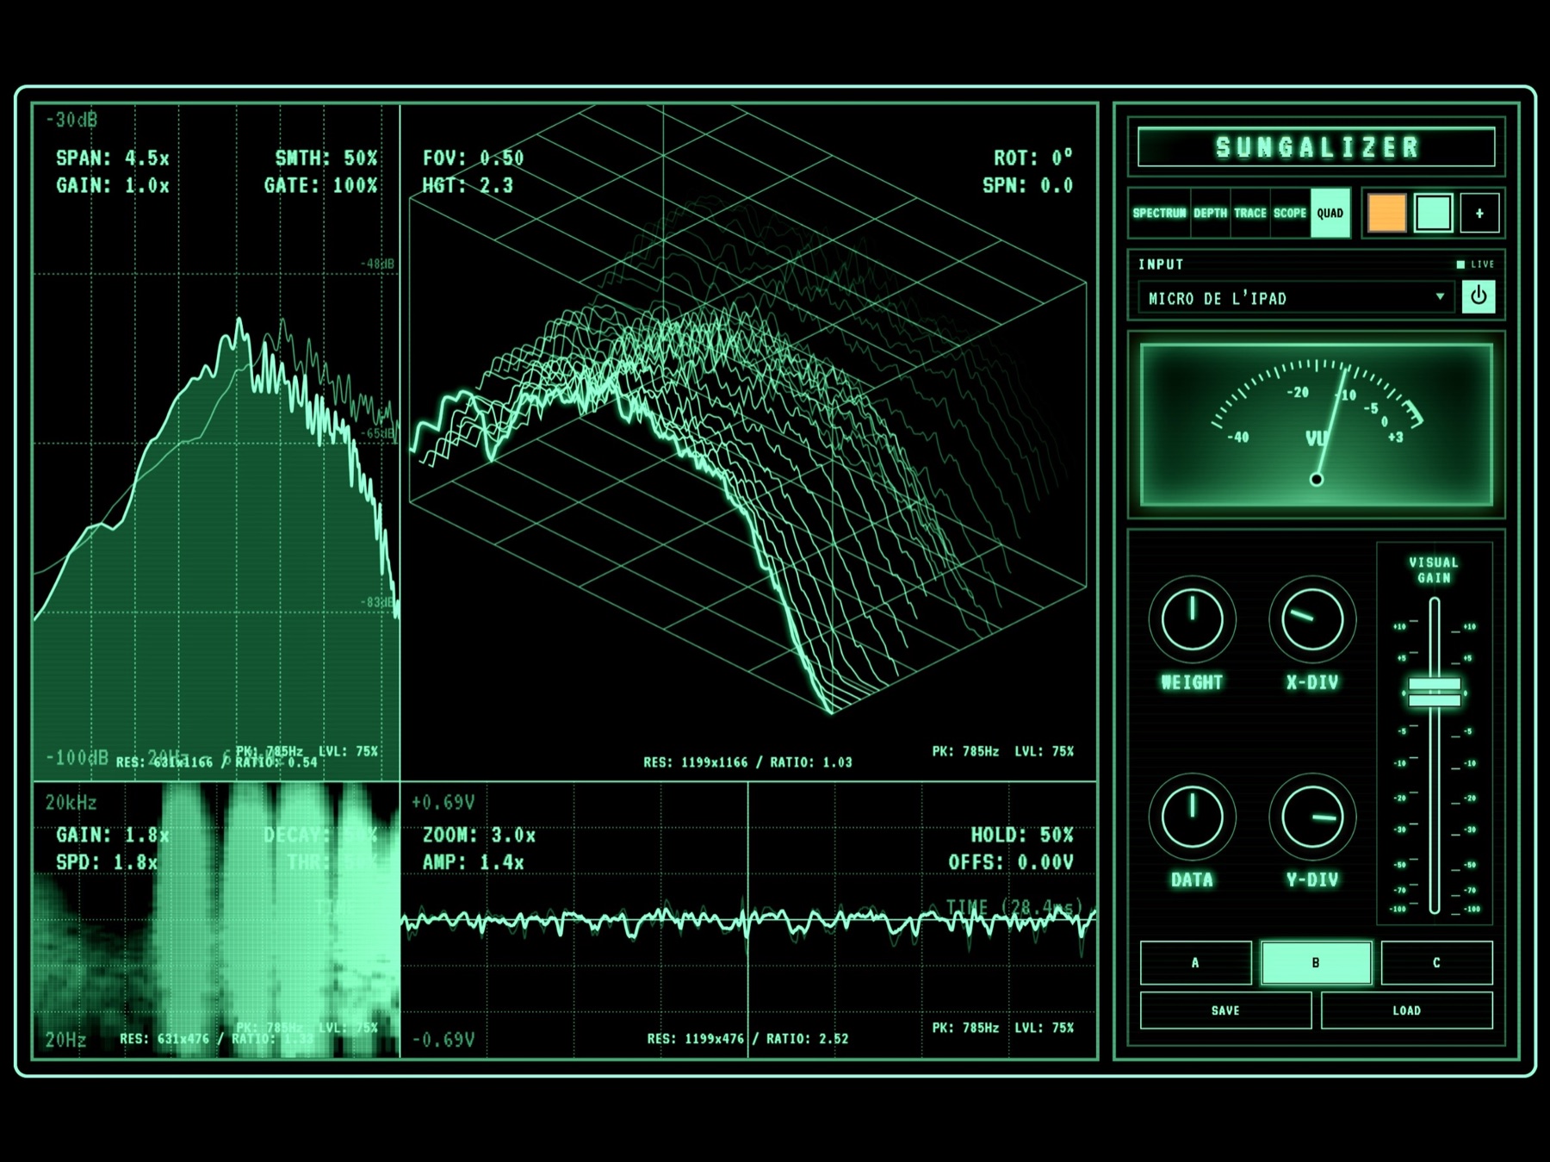
Task: Click the +0.69V scope scale label
Action: pos(443,803)
